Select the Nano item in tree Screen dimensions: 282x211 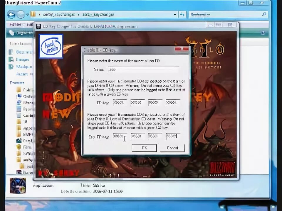(25, 172)
